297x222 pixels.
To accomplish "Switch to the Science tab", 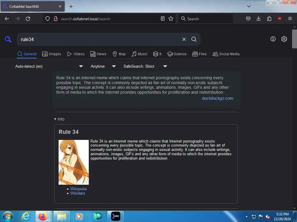I will 177,54.
